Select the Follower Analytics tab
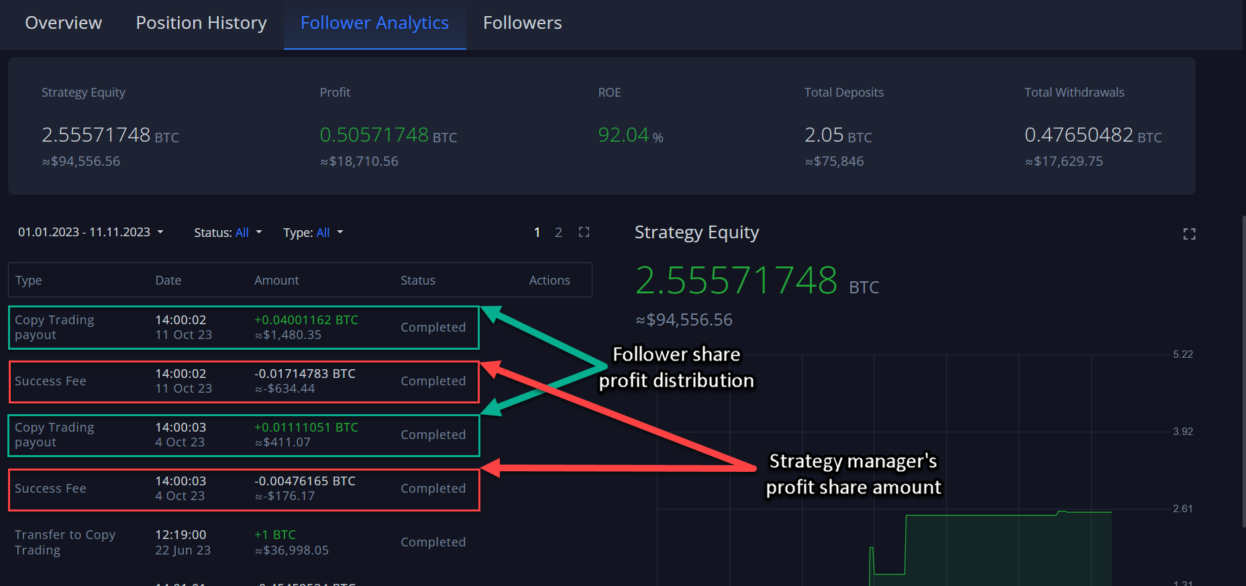Viewport: 1246px width, 586px height. click(x=374, y=23)
